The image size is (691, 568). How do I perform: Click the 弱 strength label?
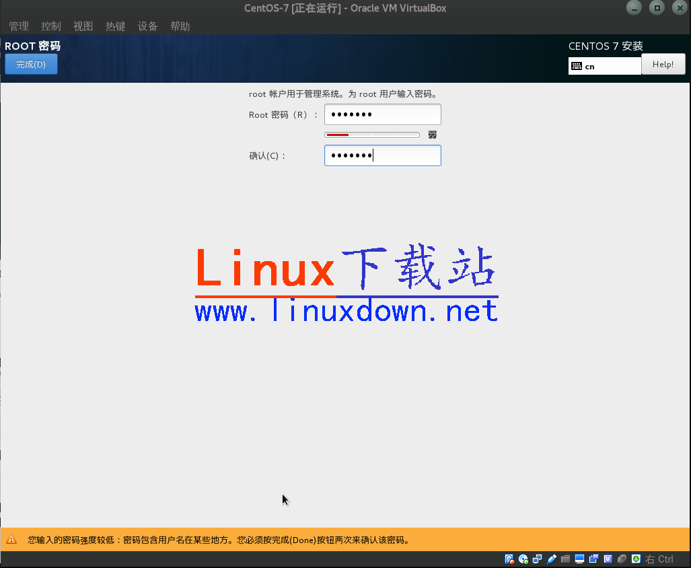433,135
